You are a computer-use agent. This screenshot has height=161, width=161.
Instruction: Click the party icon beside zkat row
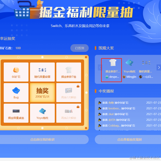(x=100, y=114)
